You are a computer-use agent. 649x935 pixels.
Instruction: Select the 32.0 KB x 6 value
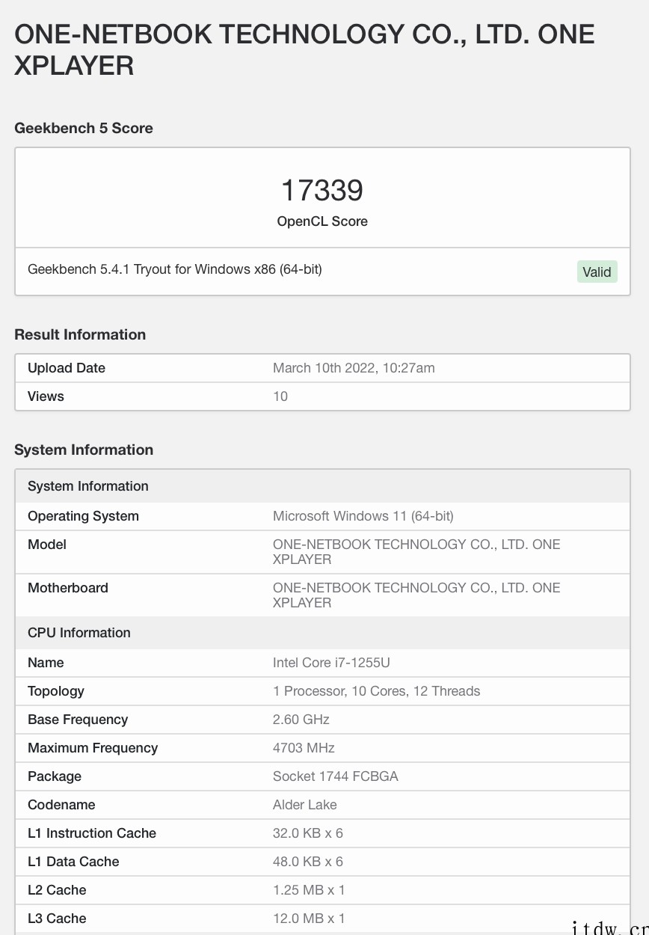click(x=308, y=833)
